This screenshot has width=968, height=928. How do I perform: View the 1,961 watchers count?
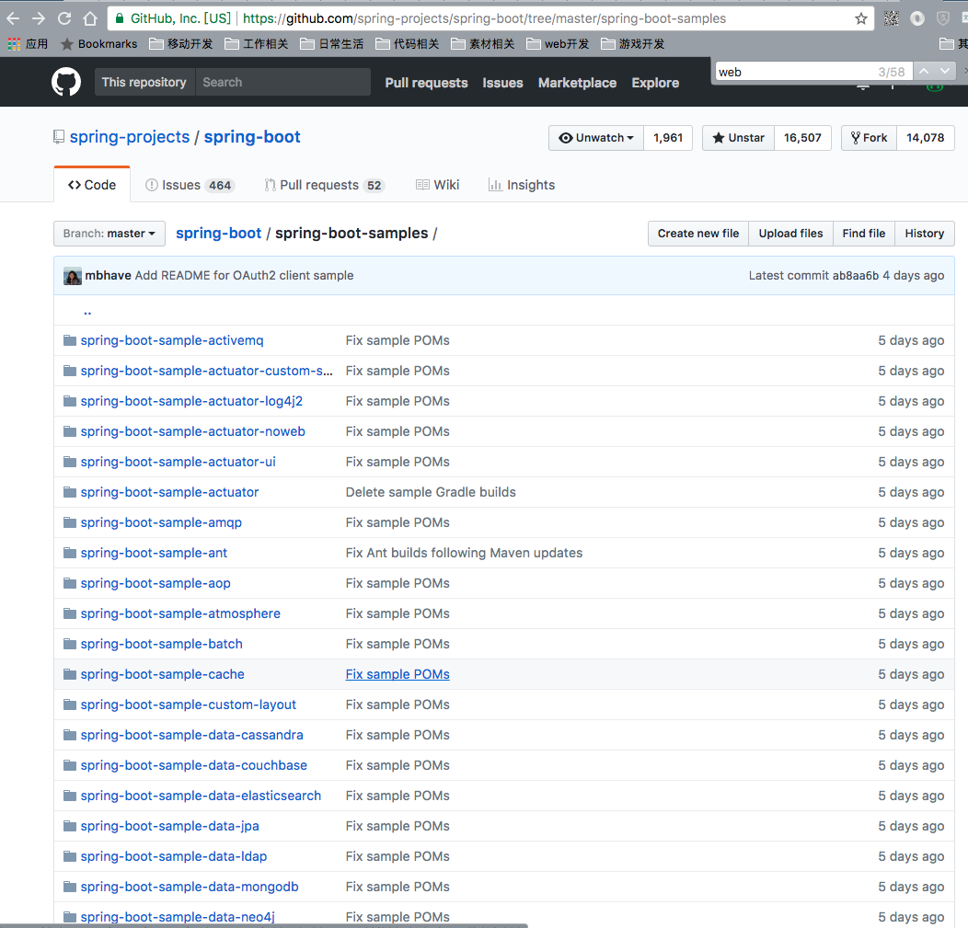tap(668, 138)
